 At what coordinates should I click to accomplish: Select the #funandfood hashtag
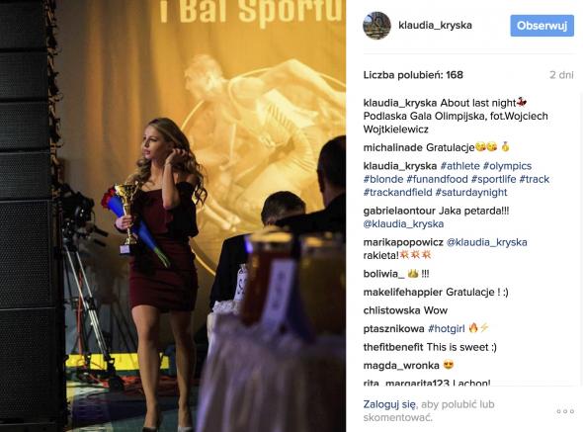click(x=437, y=179)
